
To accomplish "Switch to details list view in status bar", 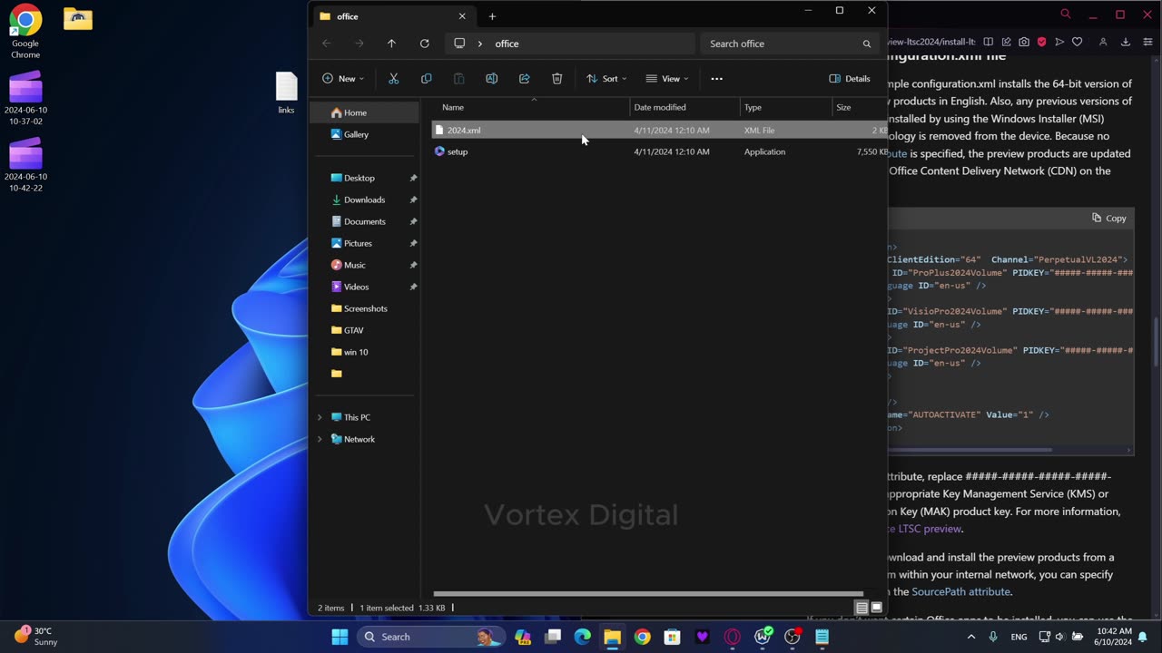I will (862, 608).
